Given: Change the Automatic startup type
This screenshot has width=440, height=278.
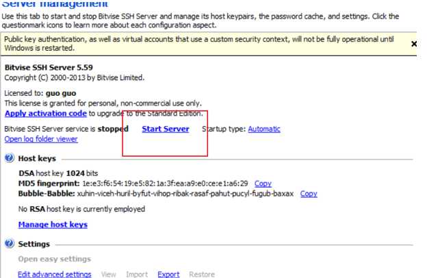Looking at the screenshot, I should click(x=264, y=129).
